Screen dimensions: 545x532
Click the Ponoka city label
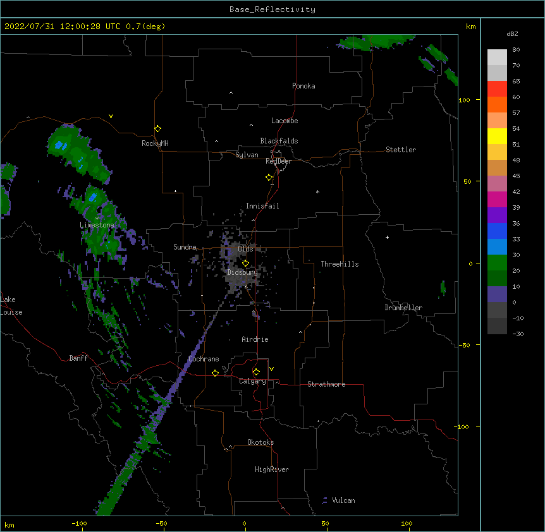point(303,86)
